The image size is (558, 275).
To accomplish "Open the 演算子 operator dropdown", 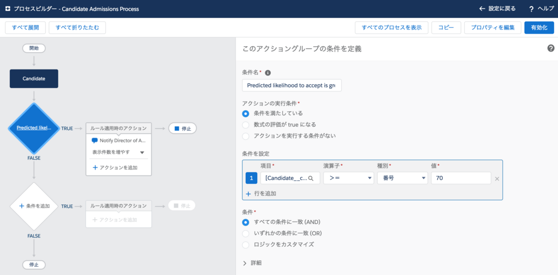I will point(348,178).
